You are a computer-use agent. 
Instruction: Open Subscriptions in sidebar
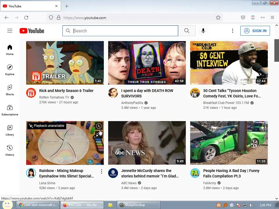point(10,110)
